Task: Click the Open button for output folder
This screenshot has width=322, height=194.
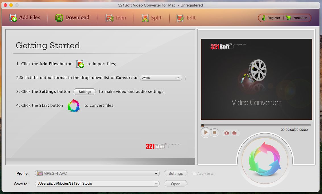Action: (x=176, y=184)
